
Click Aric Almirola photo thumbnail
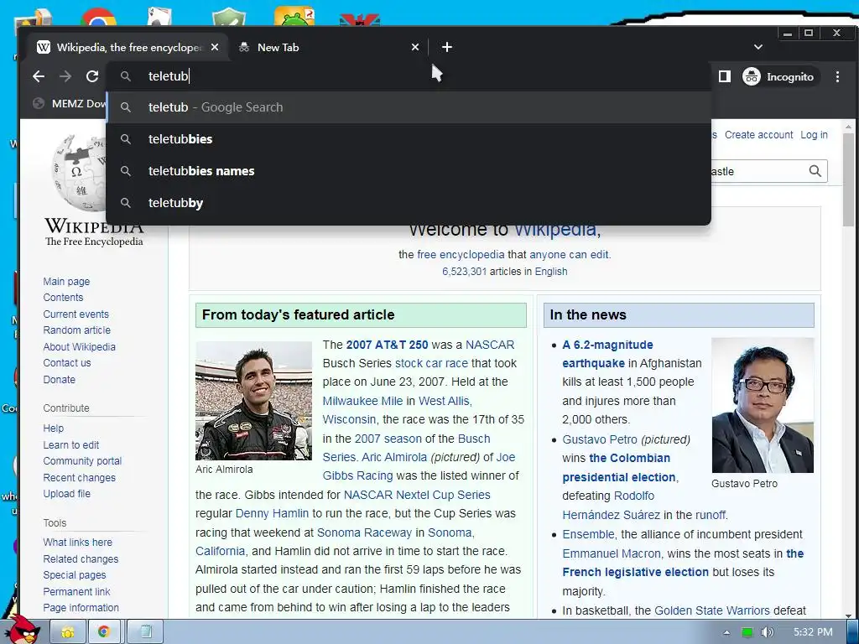(x=253, y=401)
